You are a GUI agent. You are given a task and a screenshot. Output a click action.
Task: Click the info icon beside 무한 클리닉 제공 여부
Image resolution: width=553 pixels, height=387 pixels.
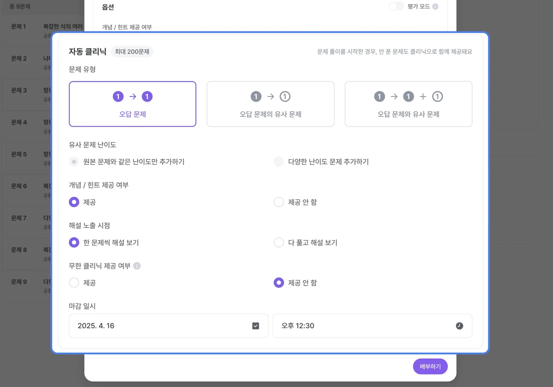click(137, 266)
